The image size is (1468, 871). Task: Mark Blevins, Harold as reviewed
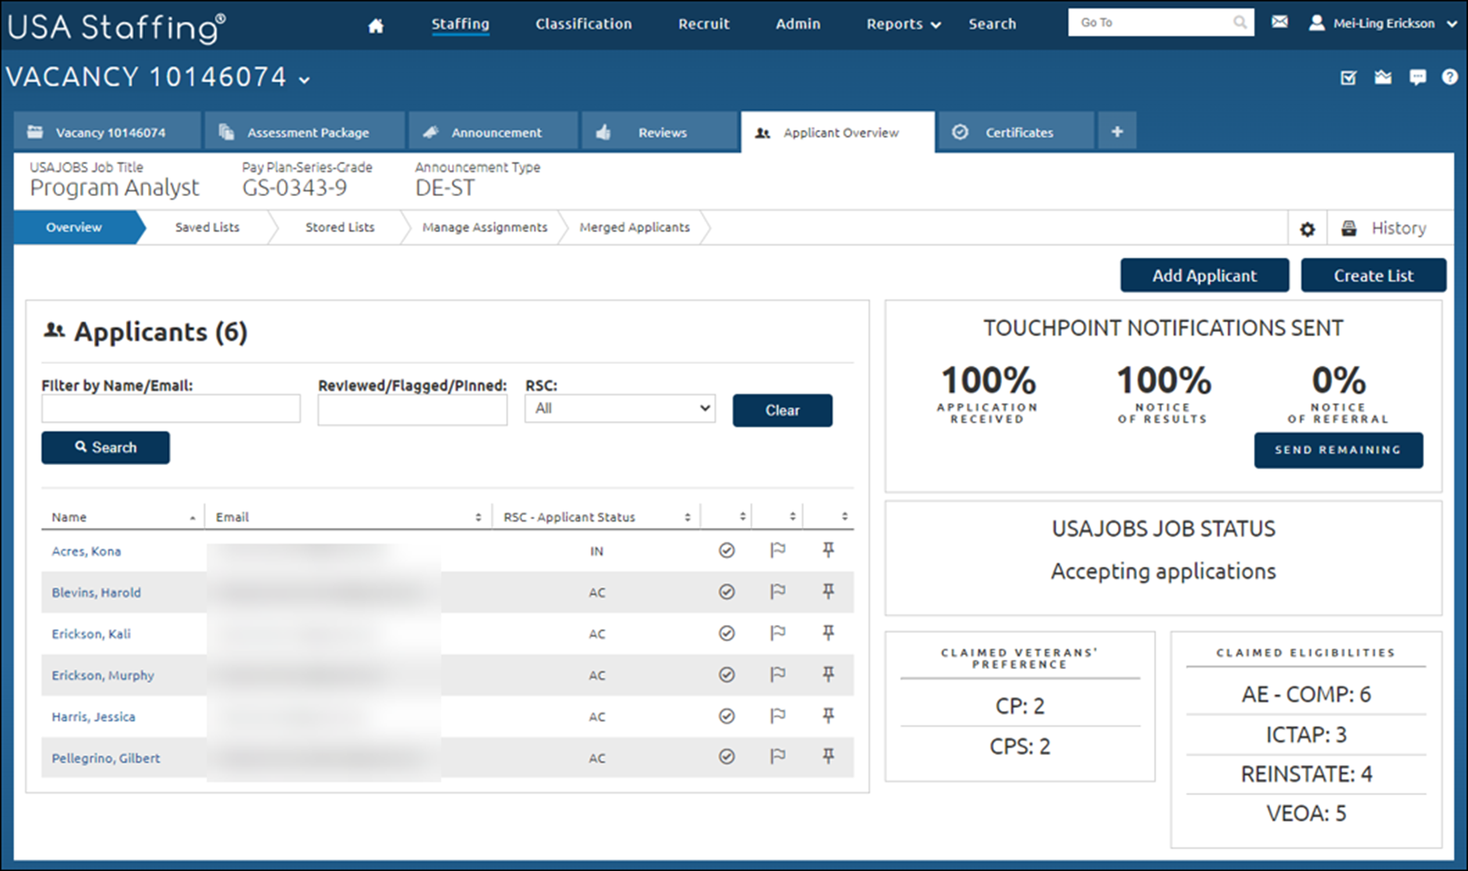click(727, 592)
